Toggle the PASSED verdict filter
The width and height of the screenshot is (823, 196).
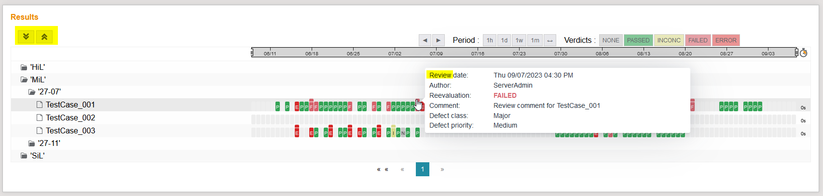tap(638, 40)
